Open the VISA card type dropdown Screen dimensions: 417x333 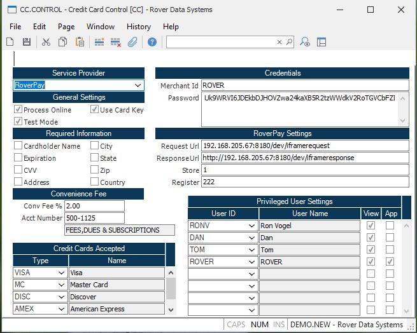point(62,273)
